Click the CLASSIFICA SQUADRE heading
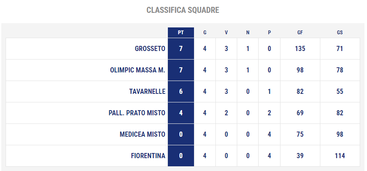 (x=183, y=10)
